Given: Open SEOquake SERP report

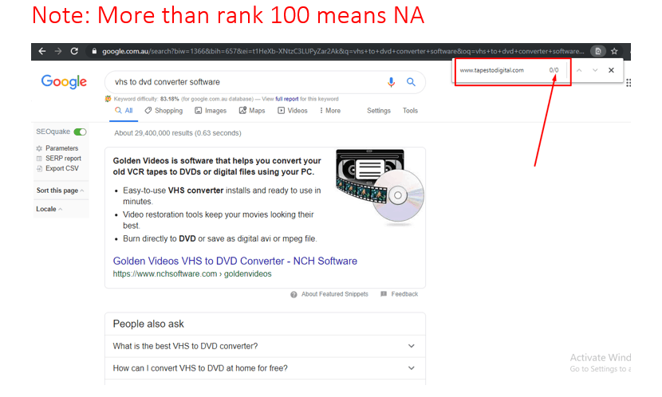Looking at the screenshot, I should pyautogui.click(x=63, y=159).
